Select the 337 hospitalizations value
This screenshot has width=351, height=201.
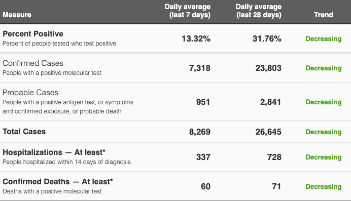point(203,157)
